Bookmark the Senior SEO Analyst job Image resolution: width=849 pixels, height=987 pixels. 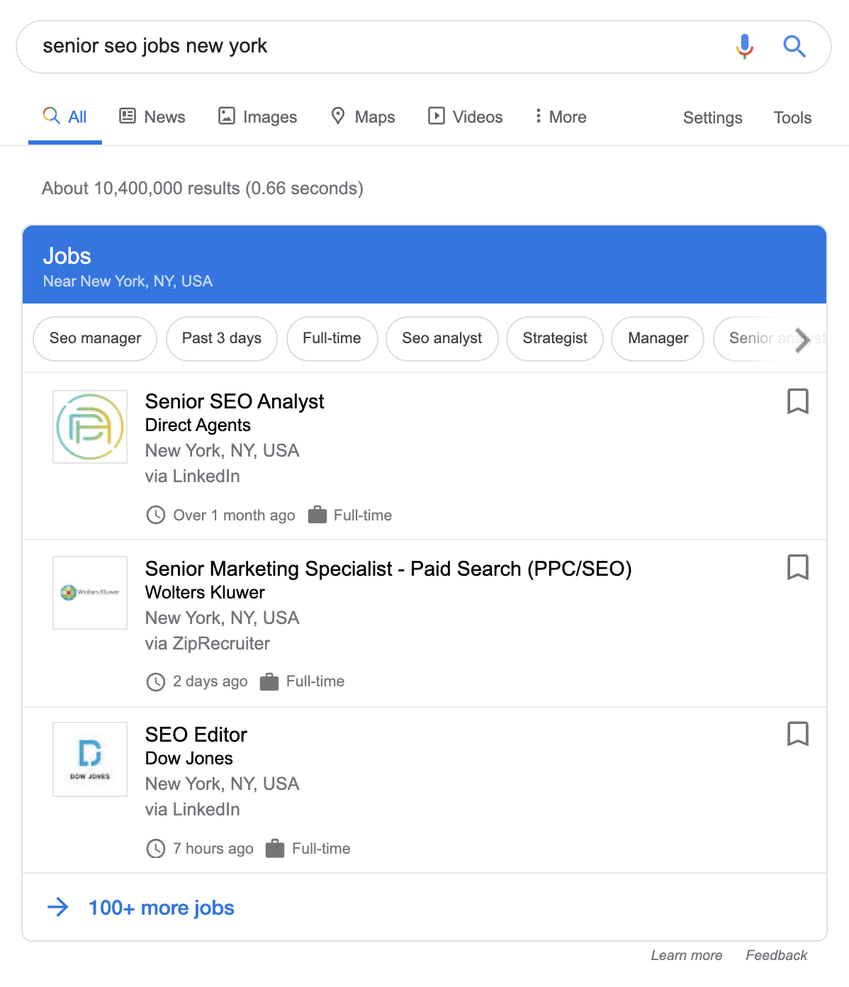tap(797, 401)
